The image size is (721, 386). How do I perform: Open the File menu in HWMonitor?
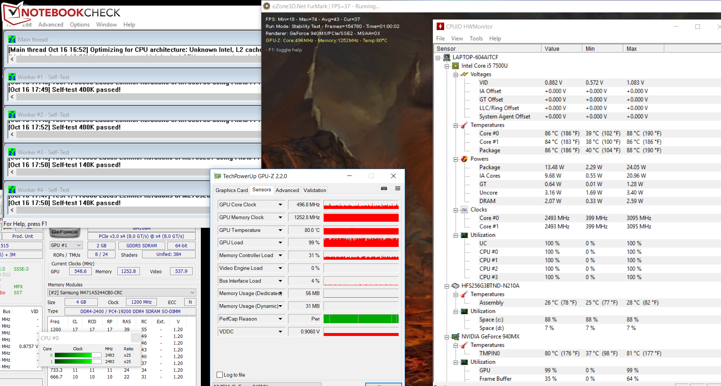440,38
